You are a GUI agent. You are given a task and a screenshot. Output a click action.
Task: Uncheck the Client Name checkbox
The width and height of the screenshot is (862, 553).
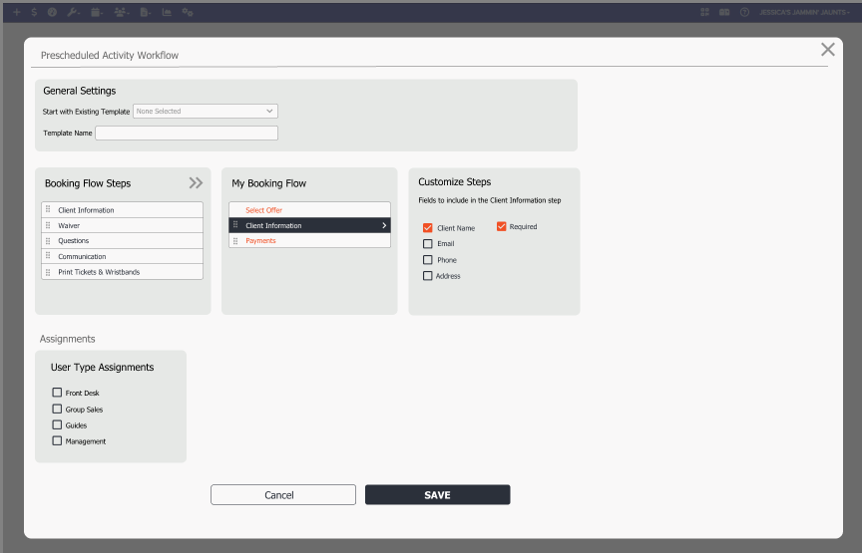[x=428, y=227]
